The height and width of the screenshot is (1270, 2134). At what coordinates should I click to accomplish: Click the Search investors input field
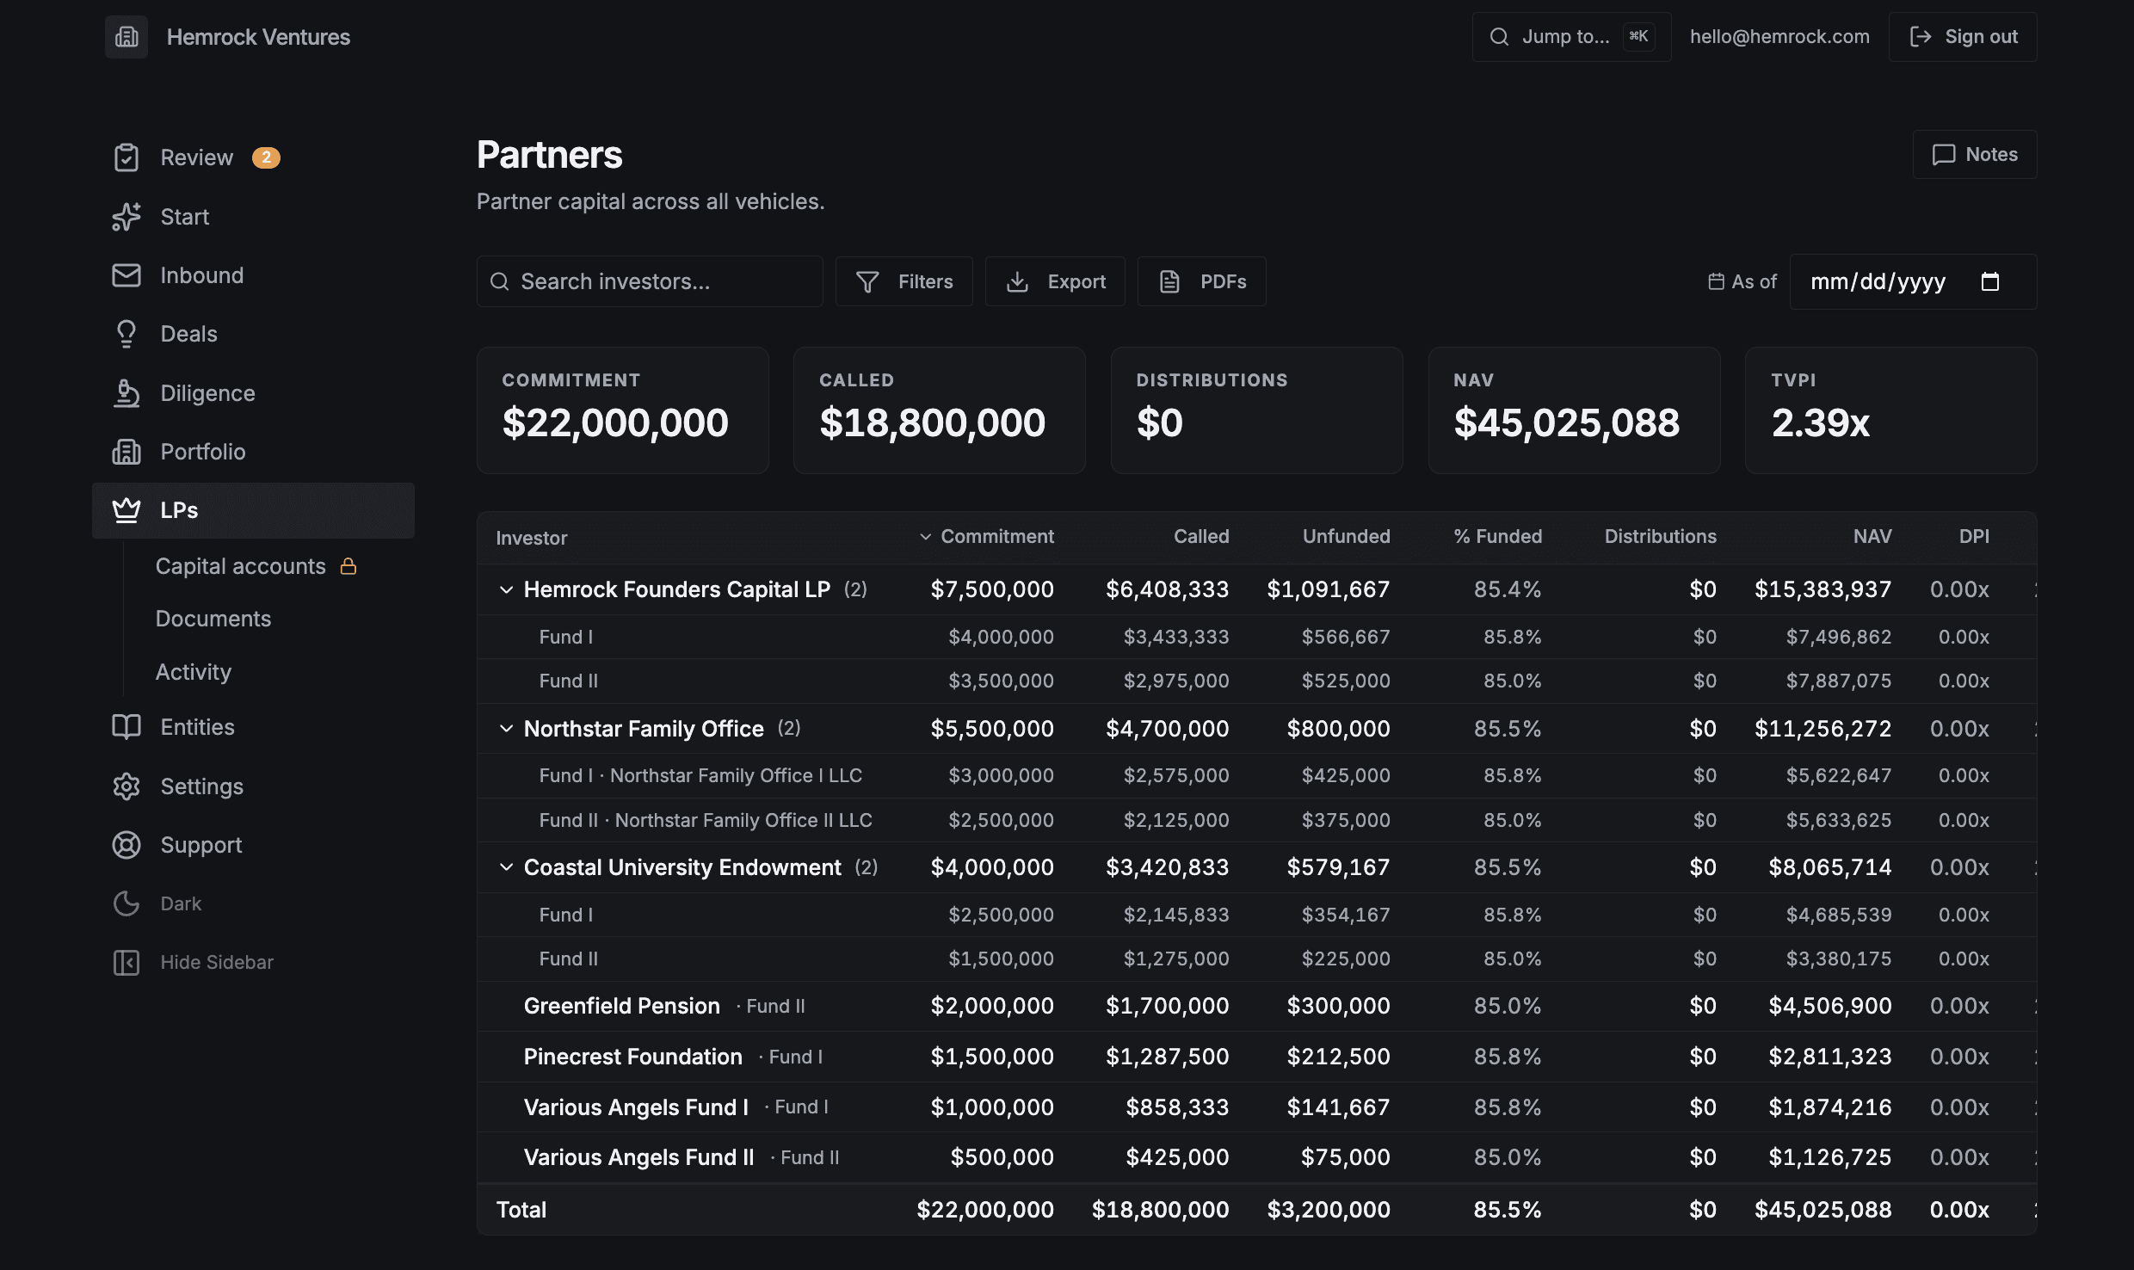650,281
